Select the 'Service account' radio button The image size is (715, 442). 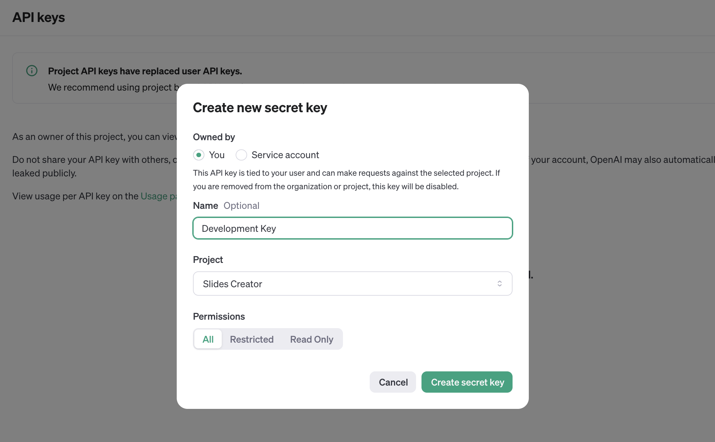pyautogui.click(x=241, y=155)
